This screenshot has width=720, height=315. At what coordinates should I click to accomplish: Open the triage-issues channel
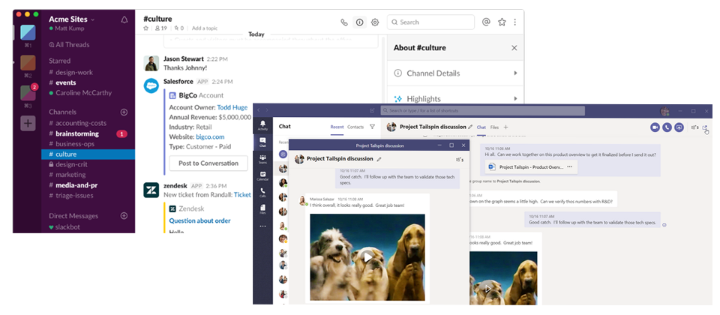71,195
